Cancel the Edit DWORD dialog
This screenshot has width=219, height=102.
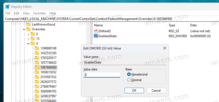coord(156,90)
